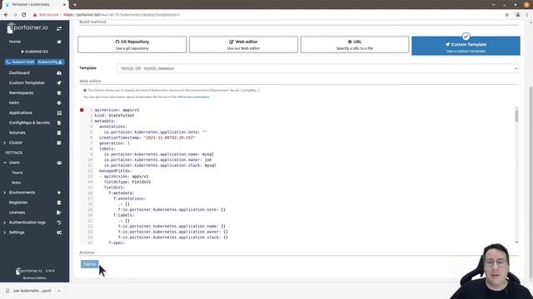The image size is (533, 299).
Task: Click the Cluster server icon
Action: coord(59,143)
